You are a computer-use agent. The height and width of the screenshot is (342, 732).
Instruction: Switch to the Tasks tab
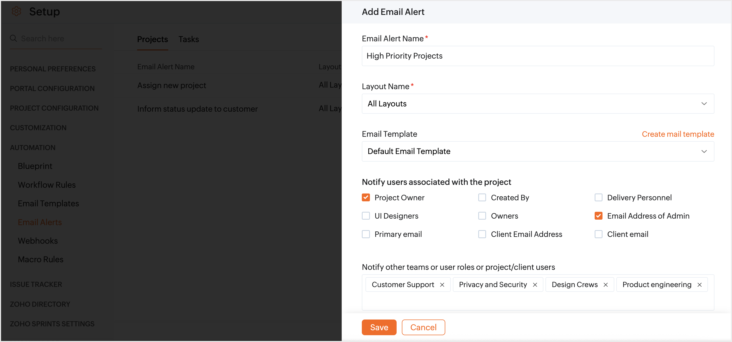(188, 39)
